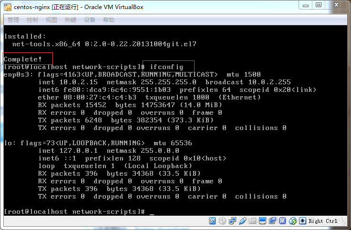This screenshot has width=351, height=230.
Task: Click the USB devices status icon
Action: click(x=243, y=221)
